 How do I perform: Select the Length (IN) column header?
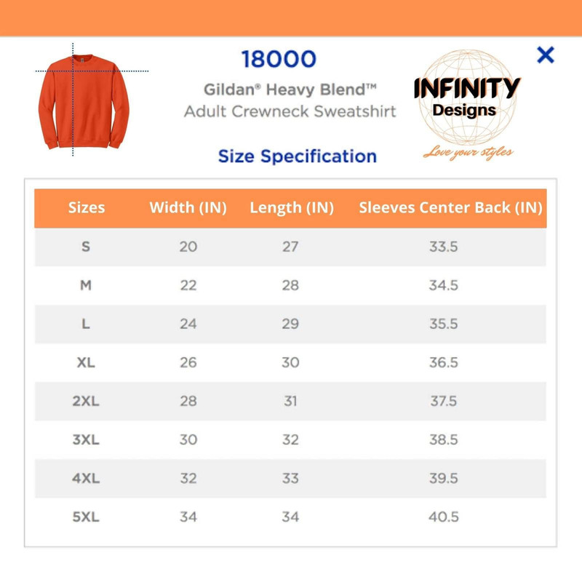pyautogui.click(x=291, y=207)
